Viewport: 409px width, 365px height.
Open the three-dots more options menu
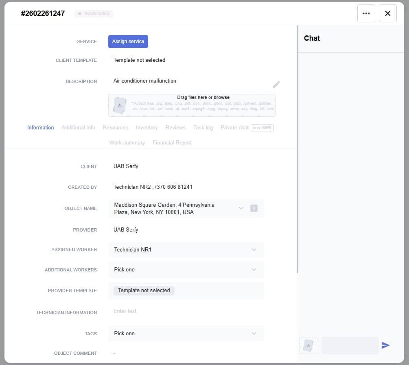point(366,13)
